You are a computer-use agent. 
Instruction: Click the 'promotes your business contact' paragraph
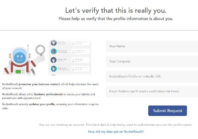click(50, 86)
